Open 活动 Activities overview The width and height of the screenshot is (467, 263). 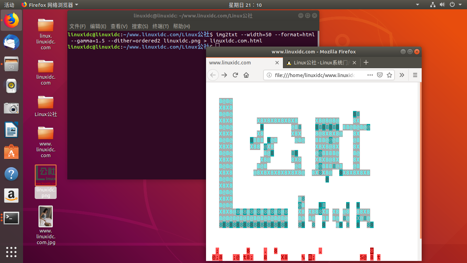[9, 5]
